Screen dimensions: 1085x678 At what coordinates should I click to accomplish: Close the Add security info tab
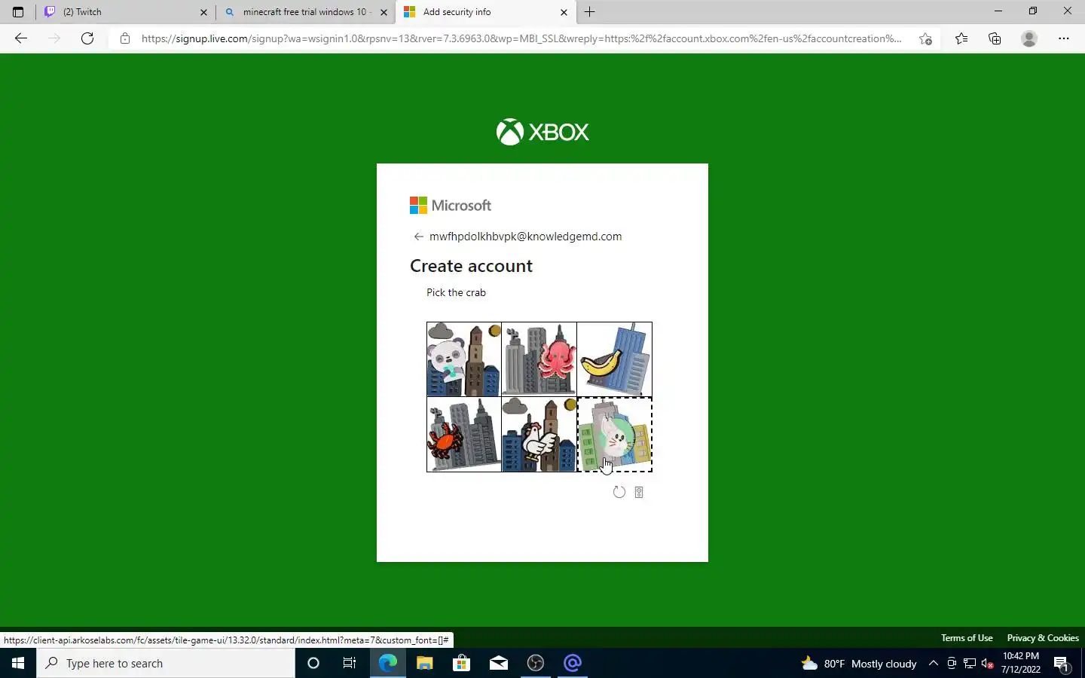[x=564, y=12]
